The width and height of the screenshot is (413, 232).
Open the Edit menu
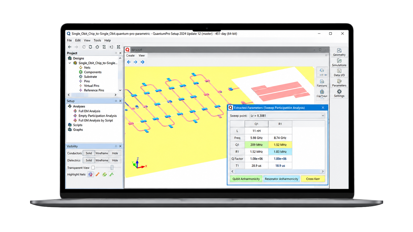[78, 40]
